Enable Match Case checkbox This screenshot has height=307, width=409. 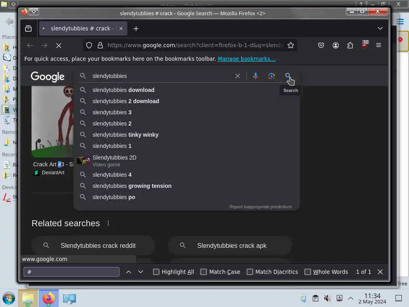coord(203,272)
